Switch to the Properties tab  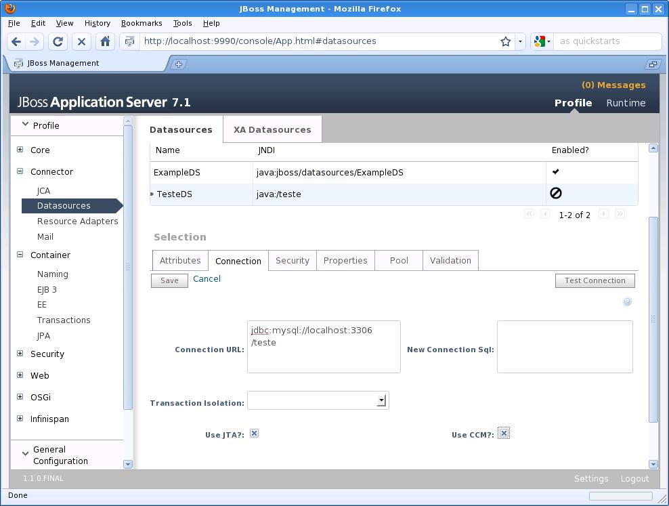click(345, 260)
